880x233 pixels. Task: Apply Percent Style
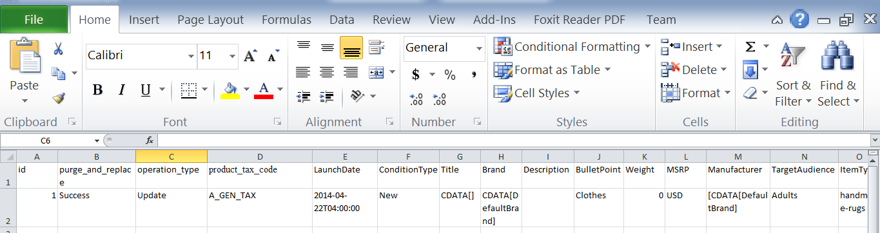450,75
